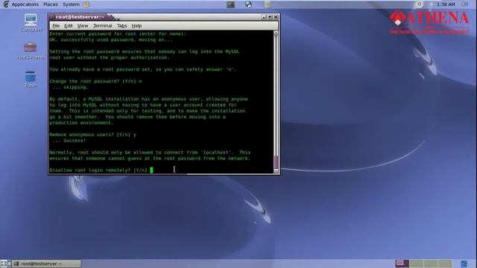The image size is (477, 268).
Task: Click the 'Remove anonymous users?' line
Action: click(x=92, y=135)
